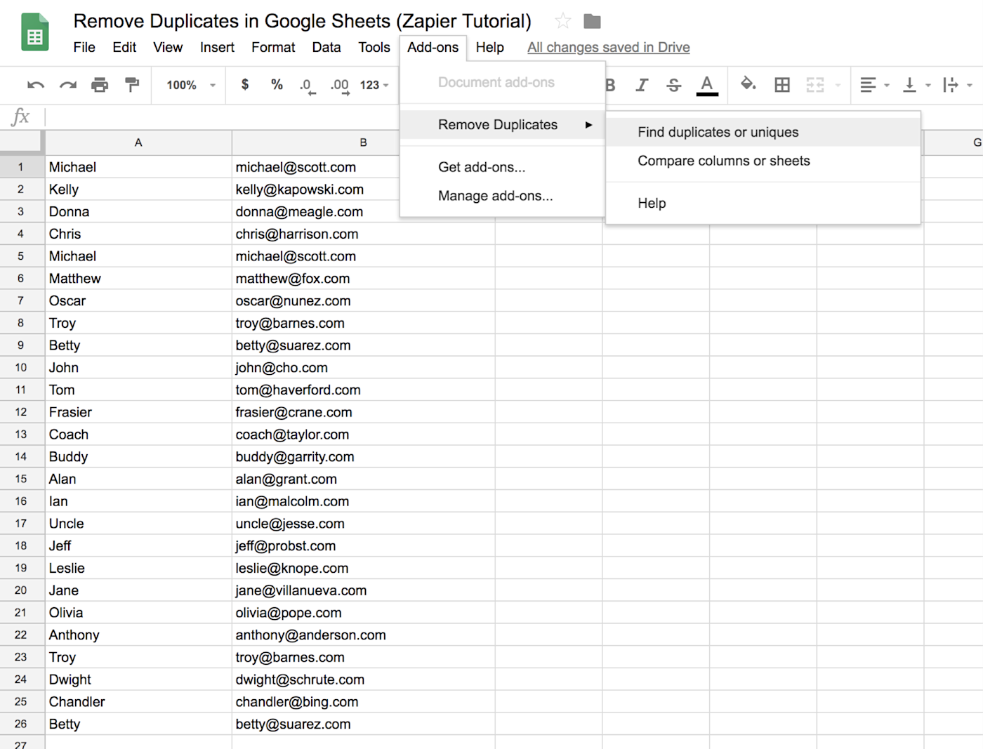Click the All changes saved in Drive link

click(609, 47)
